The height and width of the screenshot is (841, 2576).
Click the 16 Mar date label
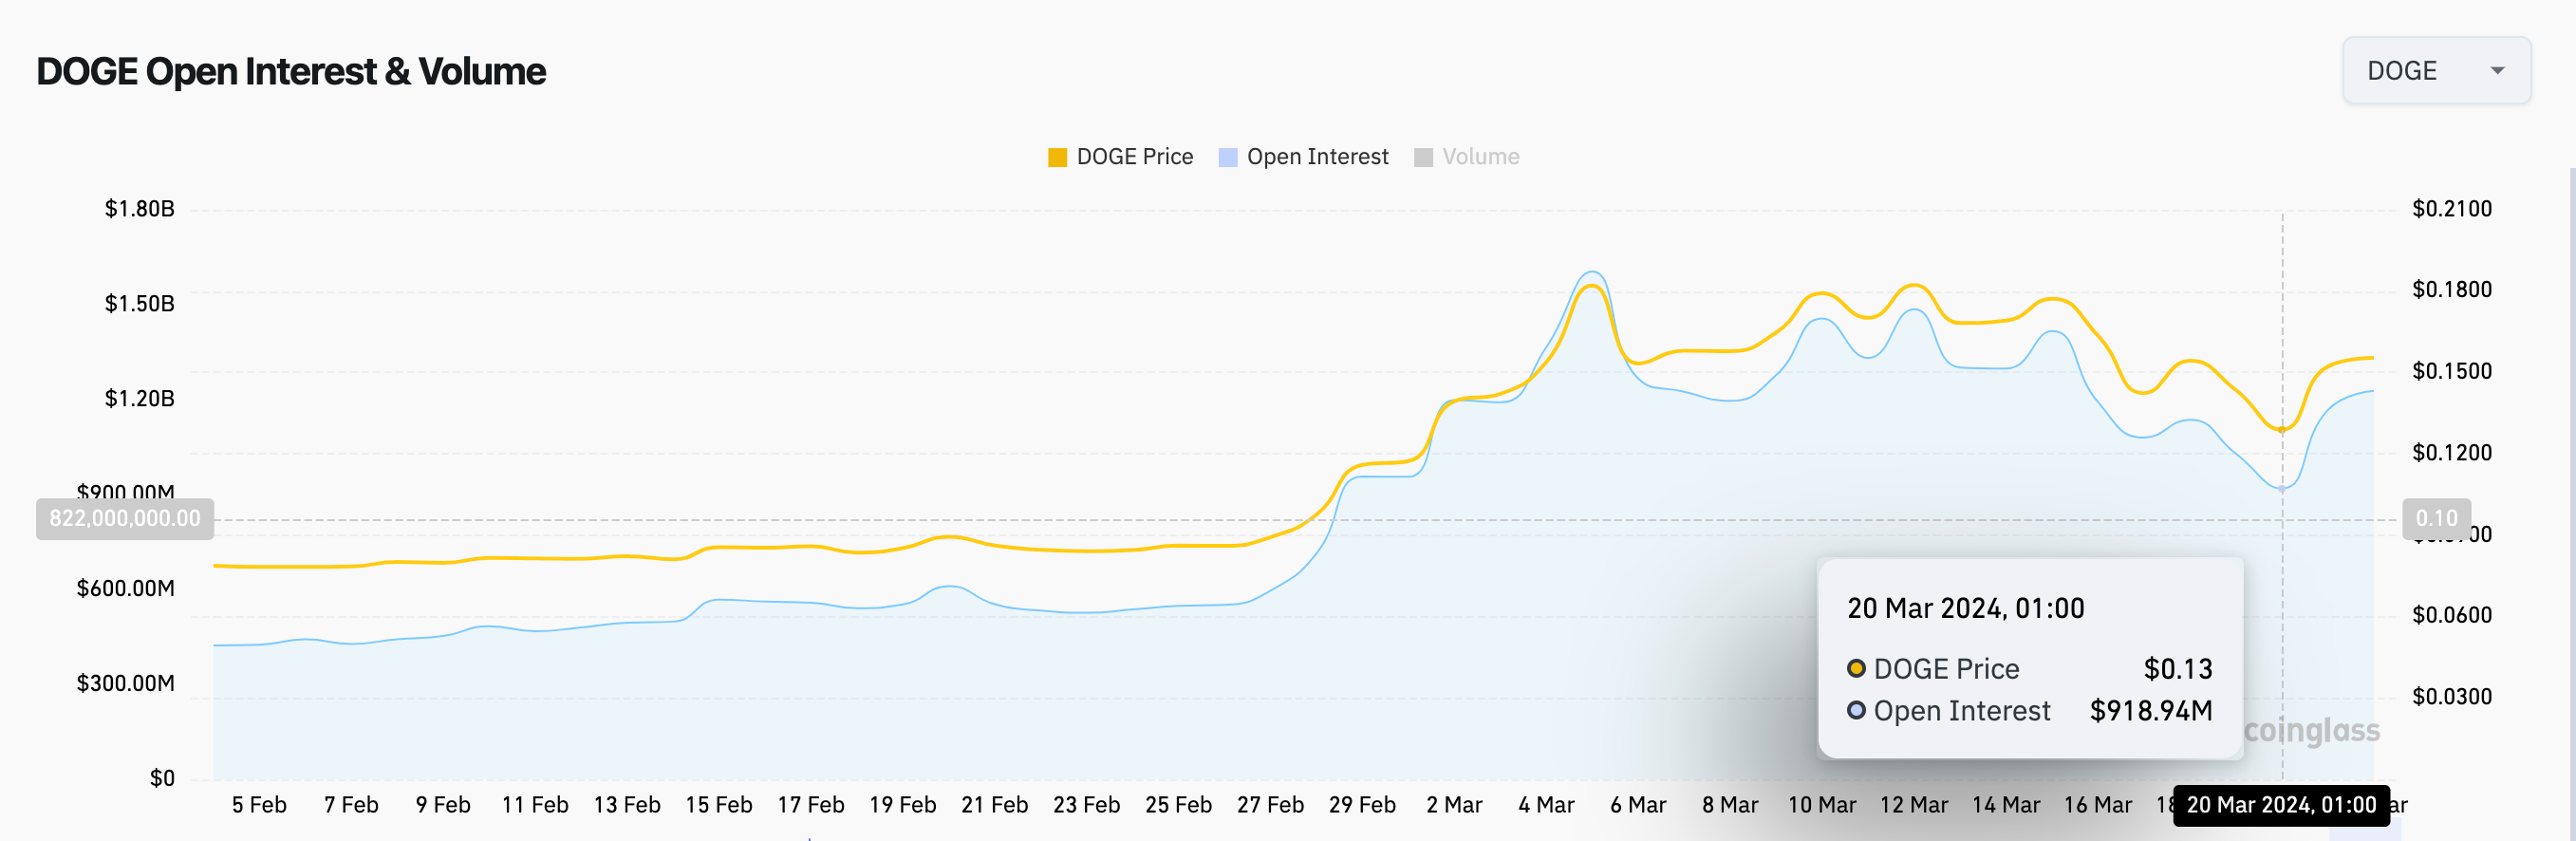(x=2098, y=805)
